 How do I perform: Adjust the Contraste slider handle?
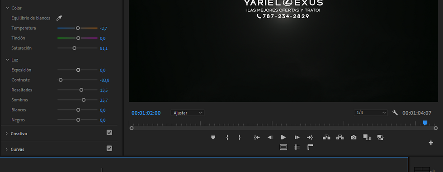click(61, 80)
